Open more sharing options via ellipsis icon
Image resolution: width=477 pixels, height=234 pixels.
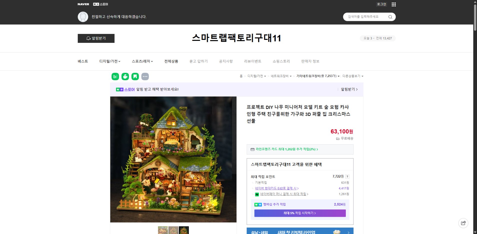(145, 77)
